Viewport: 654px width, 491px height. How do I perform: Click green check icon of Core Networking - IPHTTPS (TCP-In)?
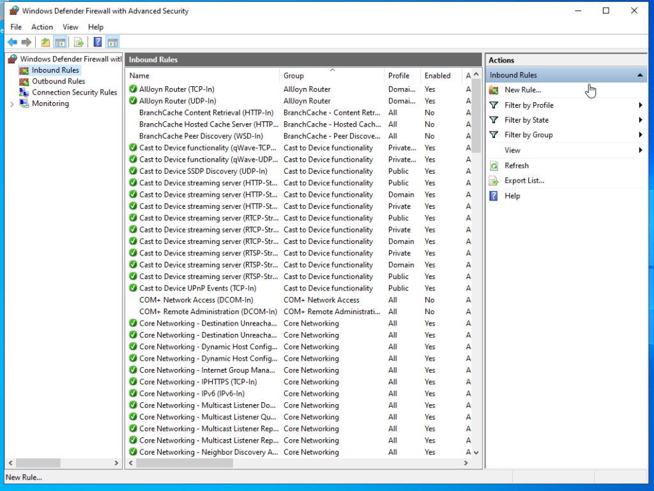click(x=133, y=381)
